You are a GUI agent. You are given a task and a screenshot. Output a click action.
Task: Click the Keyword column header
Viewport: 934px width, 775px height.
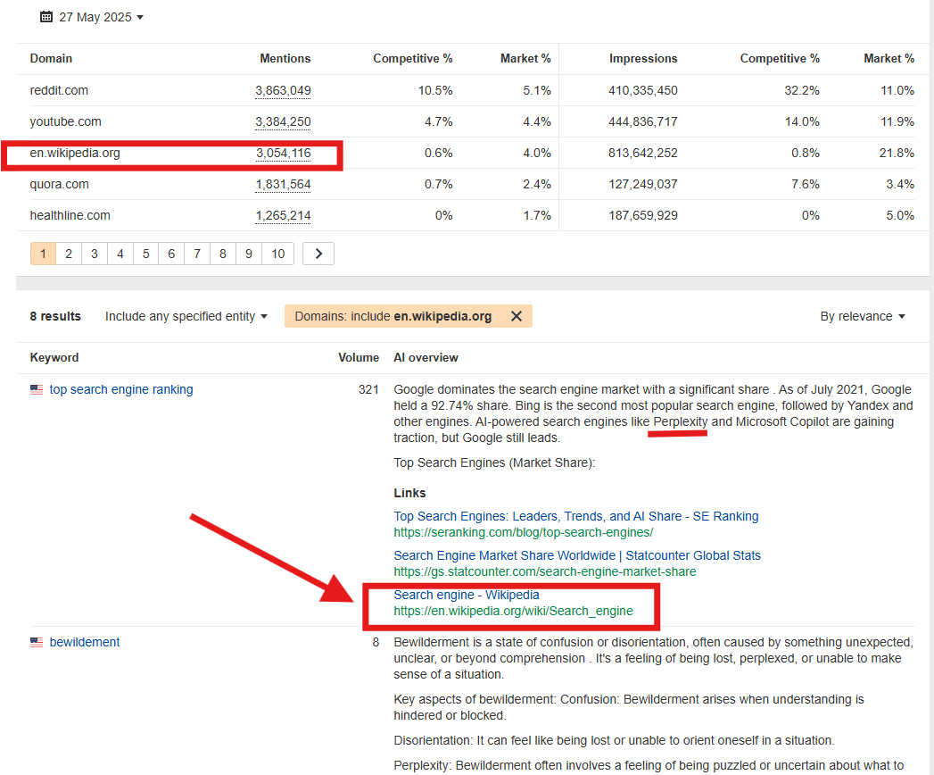[54, 358]
